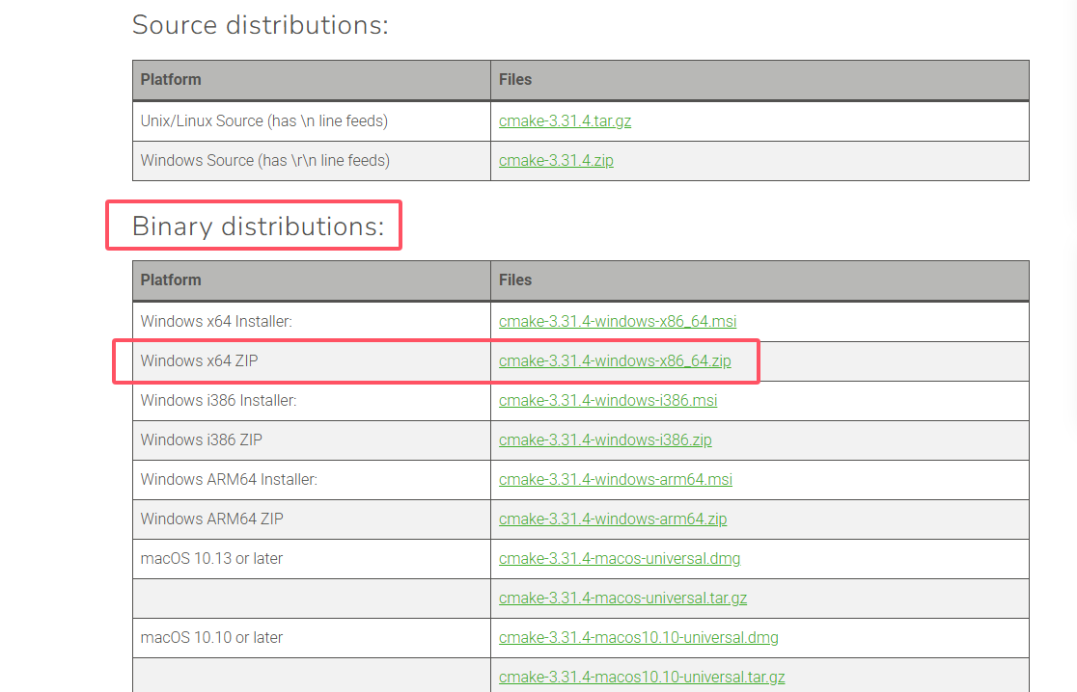This screenshot has height=692, width=1077.
Task: Click the 'macOS 10.10 or later' cell
Action: click(311, 638)
